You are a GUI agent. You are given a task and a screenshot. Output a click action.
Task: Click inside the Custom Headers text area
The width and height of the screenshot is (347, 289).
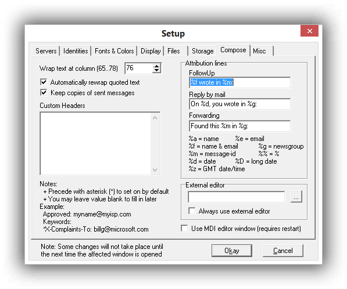point(95,143)
